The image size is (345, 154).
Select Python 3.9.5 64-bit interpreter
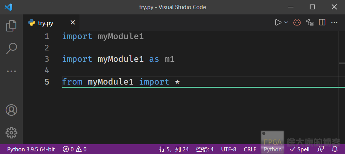tap(31, 149)
